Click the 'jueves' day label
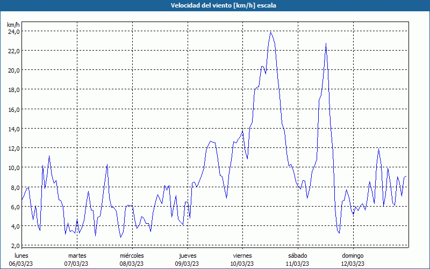 (188, 256)
